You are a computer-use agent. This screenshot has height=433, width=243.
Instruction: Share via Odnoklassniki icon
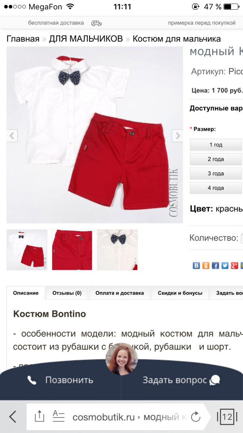[x=206, y=265]
